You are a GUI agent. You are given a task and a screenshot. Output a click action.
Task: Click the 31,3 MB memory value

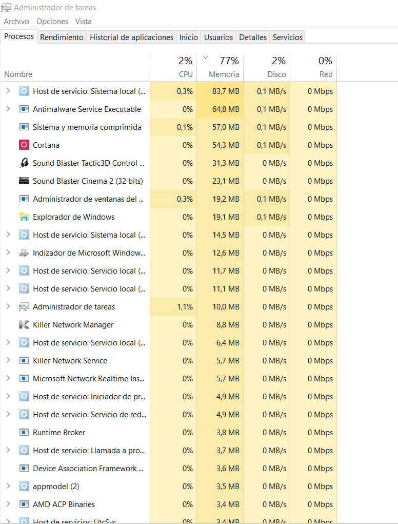point(226,163)
